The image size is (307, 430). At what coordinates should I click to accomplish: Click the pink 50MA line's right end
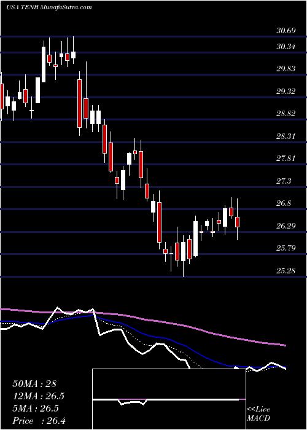click(286, 345)
